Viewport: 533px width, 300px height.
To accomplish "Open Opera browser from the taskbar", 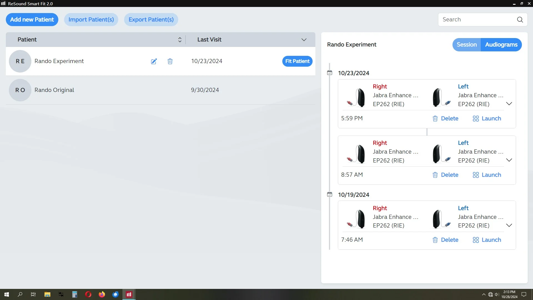I will [88, 294].
